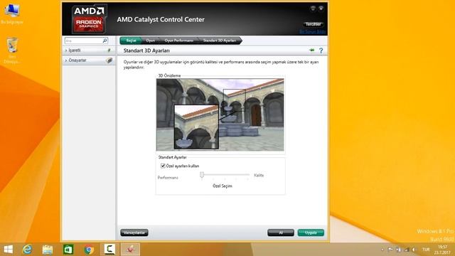The height and width of the screenshot is (256, 455).
Task: Click the volume speaker tray icon
Action: coord(414,250)
